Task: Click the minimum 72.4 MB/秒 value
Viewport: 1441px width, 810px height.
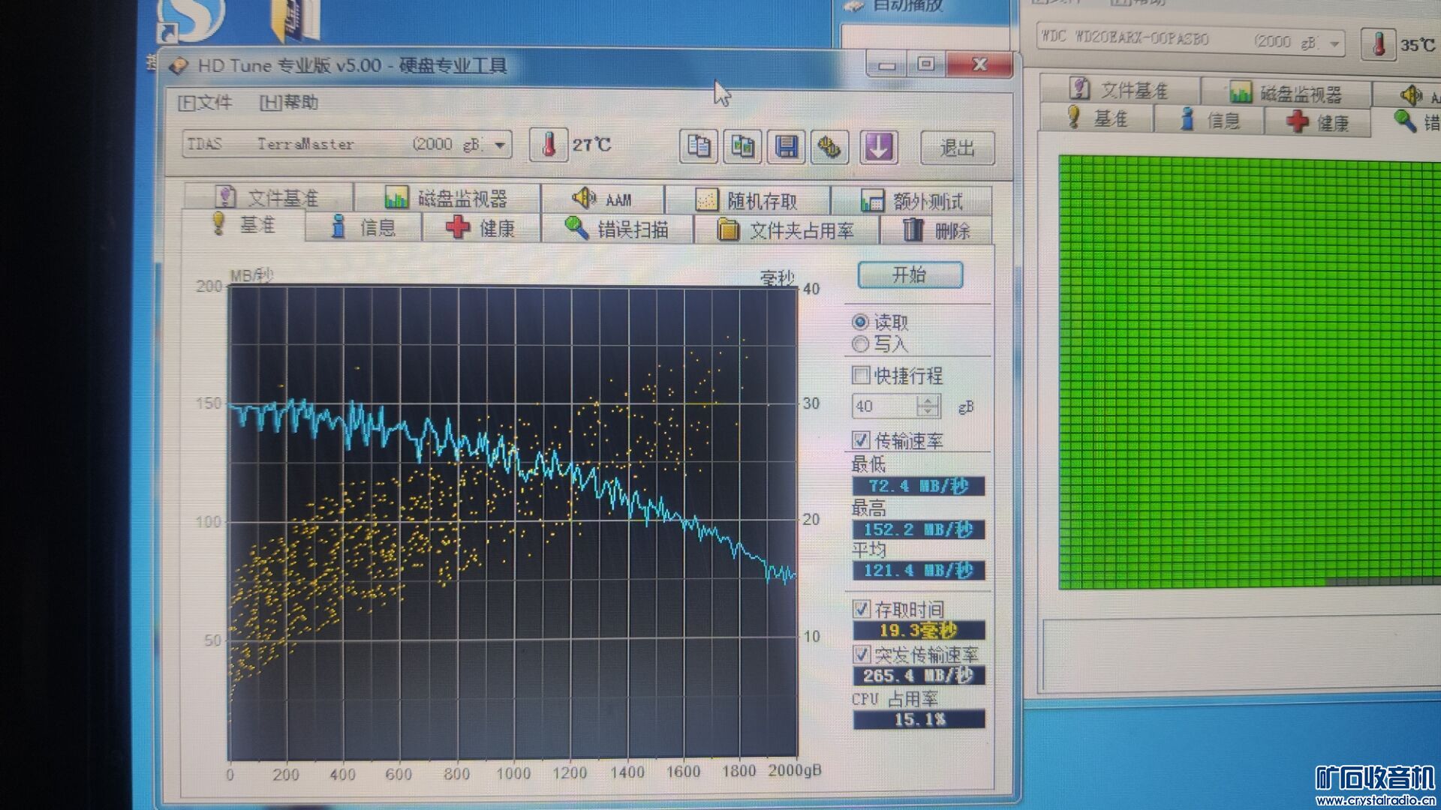Action: click(919, 486)
